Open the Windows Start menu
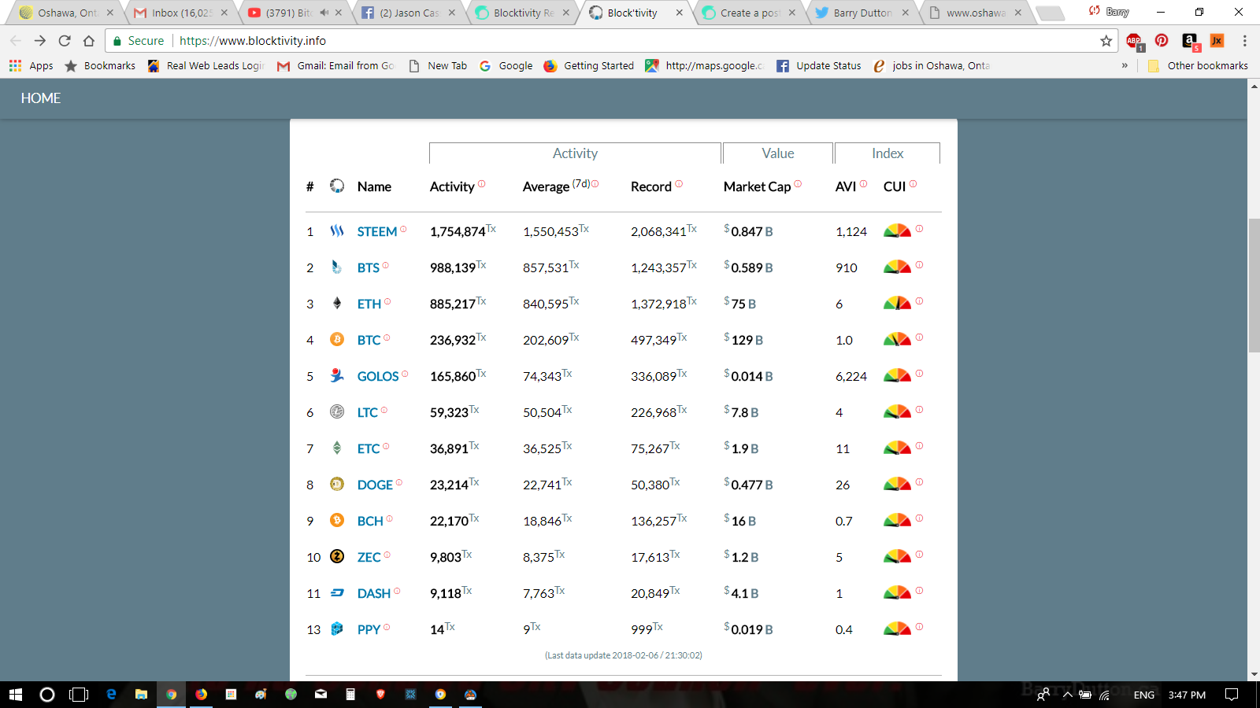 (x=16, y=695)
